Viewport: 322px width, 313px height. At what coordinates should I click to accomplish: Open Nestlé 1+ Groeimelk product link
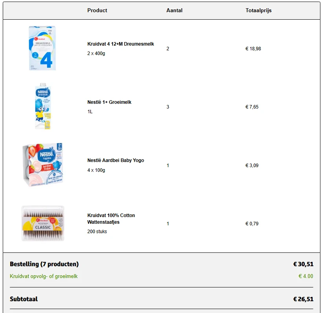tap(109, 102)
